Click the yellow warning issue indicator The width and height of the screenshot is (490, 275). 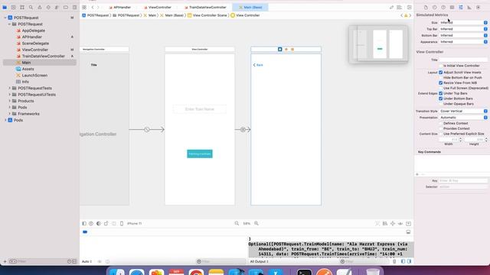[406, 15]
